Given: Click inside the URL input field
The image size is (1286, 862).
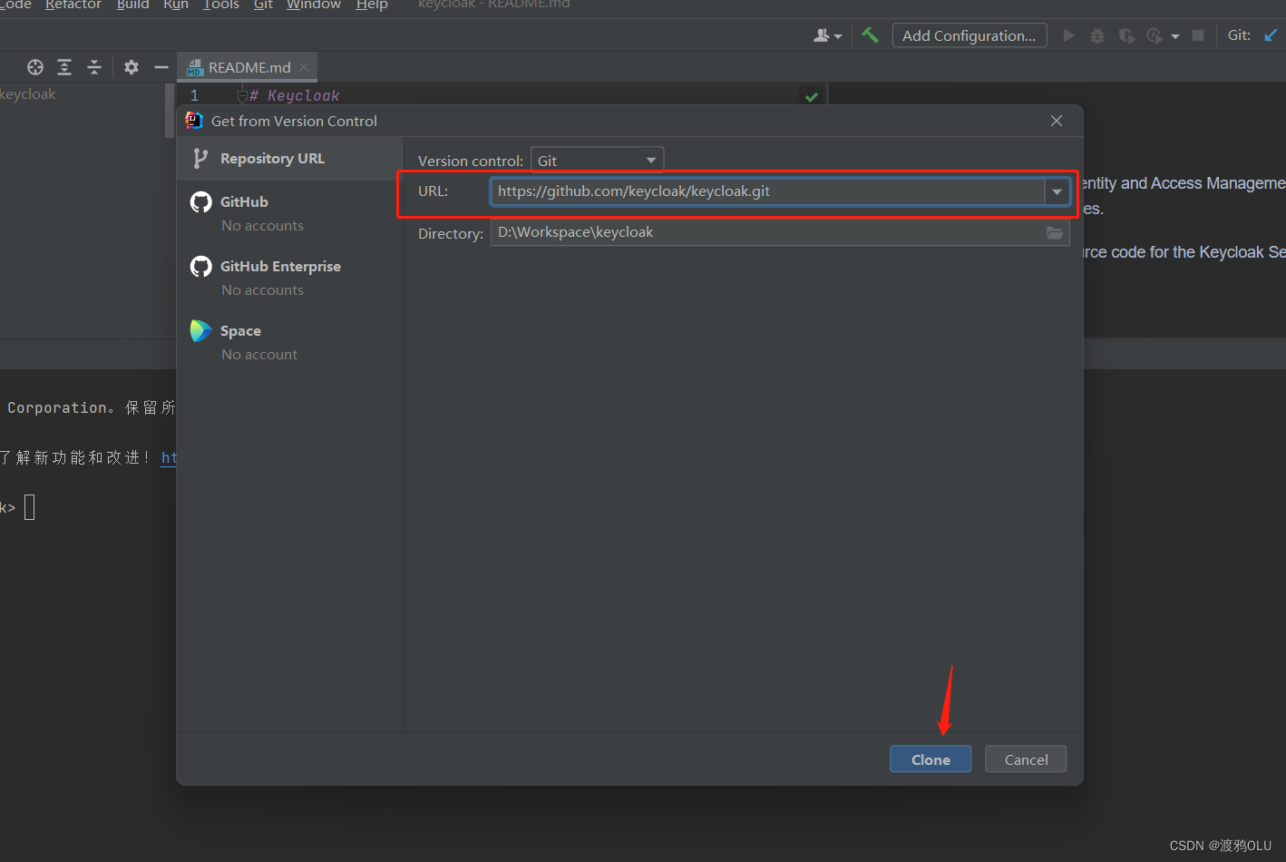Looking at the screenshot, I should pos(771,191).
